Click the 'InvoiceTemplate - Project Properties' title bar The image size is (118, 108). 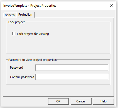tap(30, 6)
